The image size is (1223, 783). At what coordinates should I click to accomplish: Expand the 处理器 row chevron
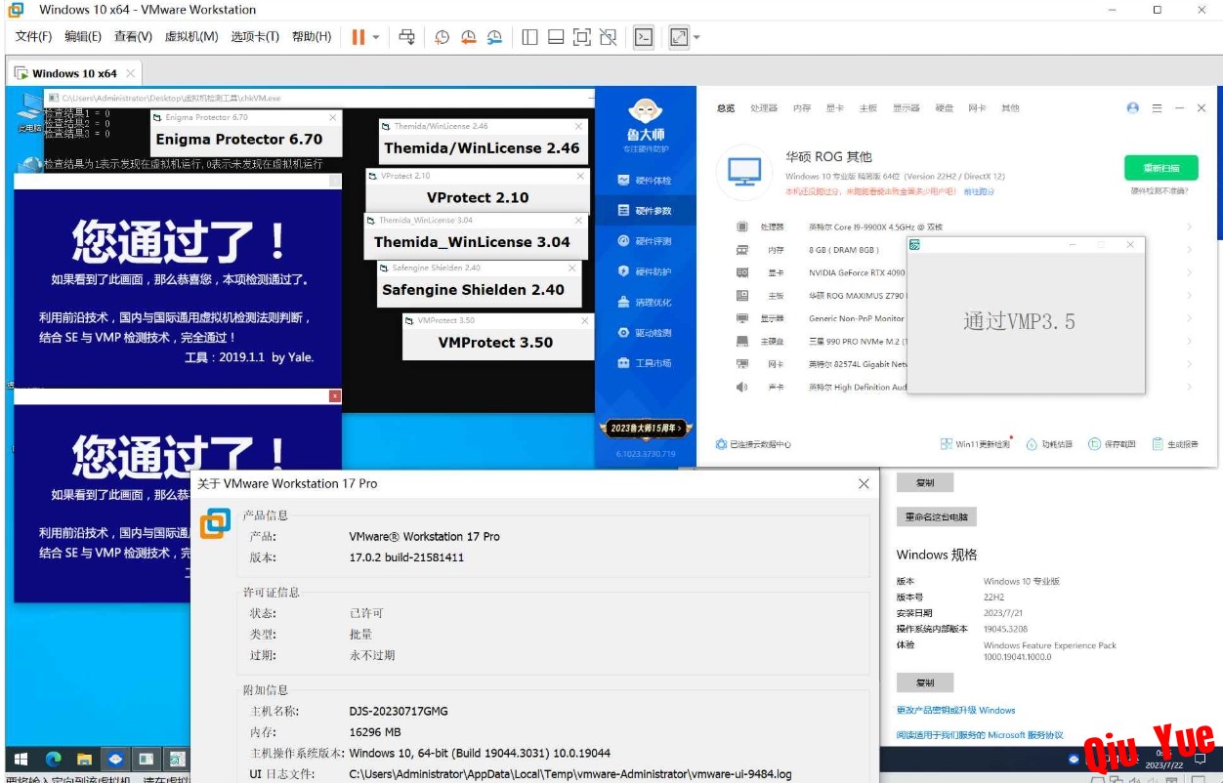[1189, 227]
